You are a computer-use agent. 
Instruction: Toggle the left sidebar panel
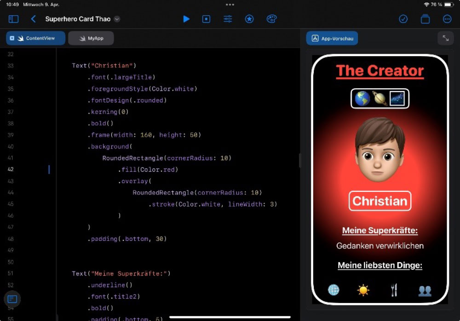pyautogui.click(x=14, y=19)
